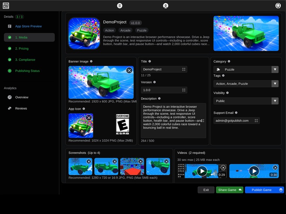Open the Puzzle category combo box
The height and width of the screenshot is (214, 286).
click(246, 69)
